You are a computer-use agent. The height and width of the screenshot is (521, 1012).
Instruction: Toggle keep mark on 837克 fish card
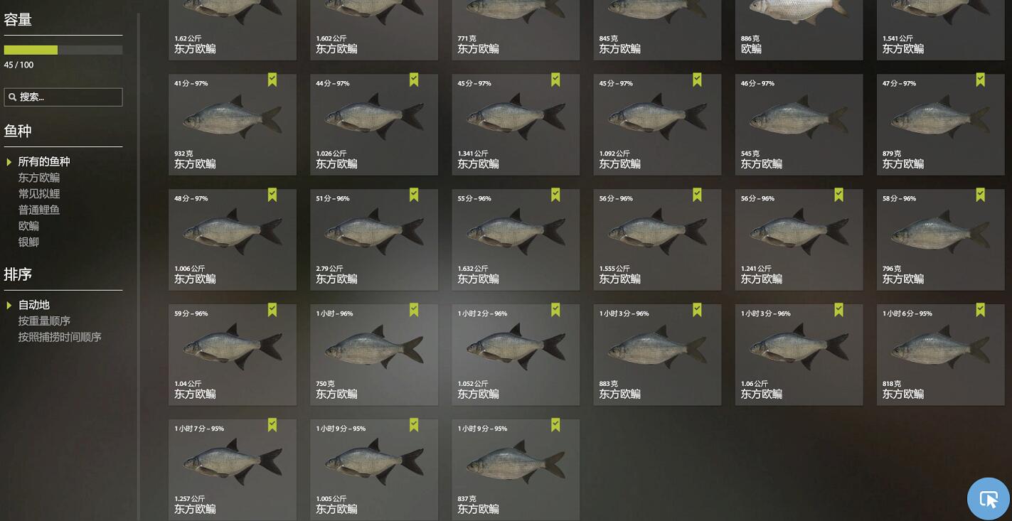[555, 425]
